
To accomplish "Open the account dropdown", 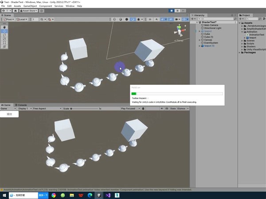I will pyautogui.click(x=7, y=11).
